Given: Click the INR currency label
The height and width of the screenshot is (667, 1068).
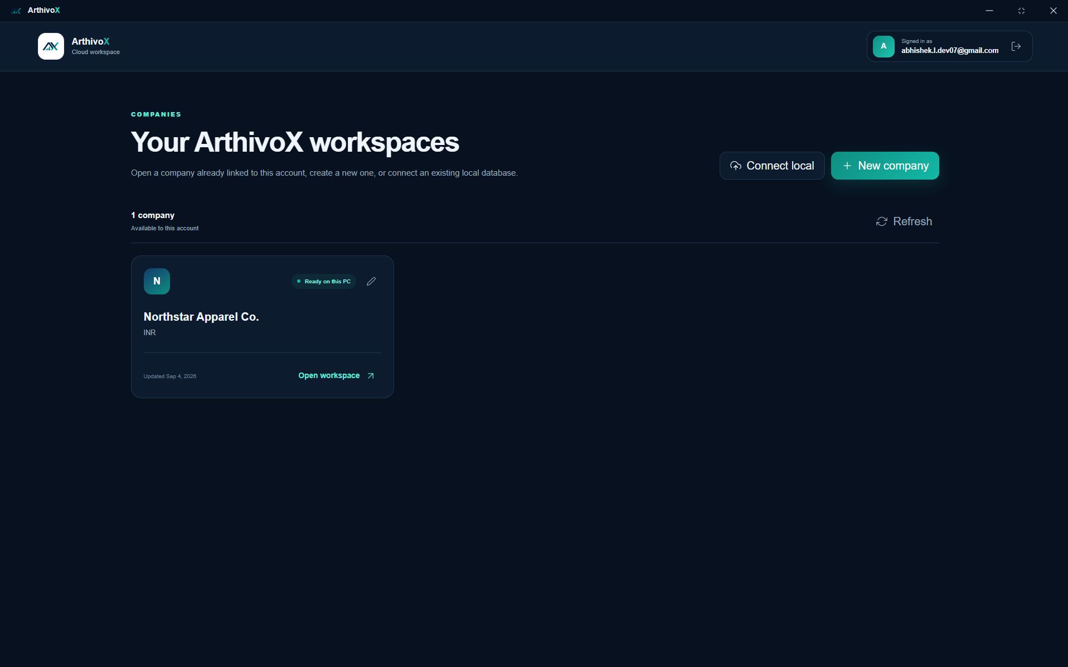Looking at the screenshot, I should point(149,332).
